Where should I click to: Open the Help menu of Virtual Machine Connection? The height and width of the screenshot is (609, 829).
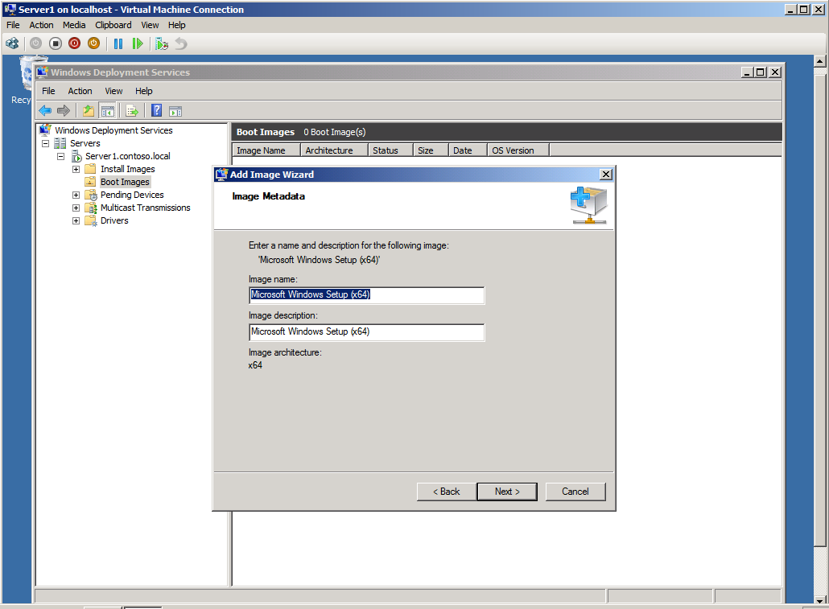click(176, 25)
